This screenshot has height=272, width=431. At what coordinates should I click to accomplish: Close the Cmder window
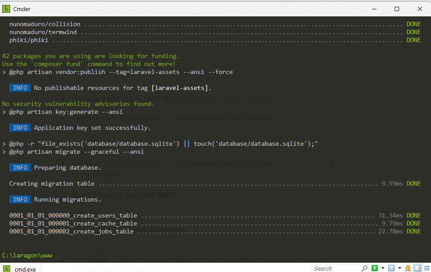coord(419,9)
